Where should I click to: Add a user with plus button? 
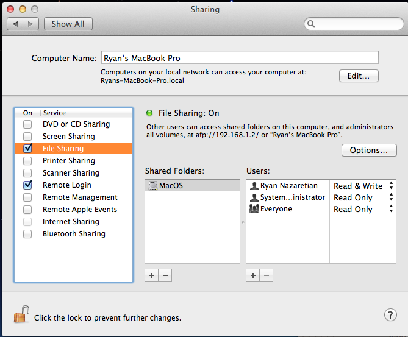coord(253,275)
